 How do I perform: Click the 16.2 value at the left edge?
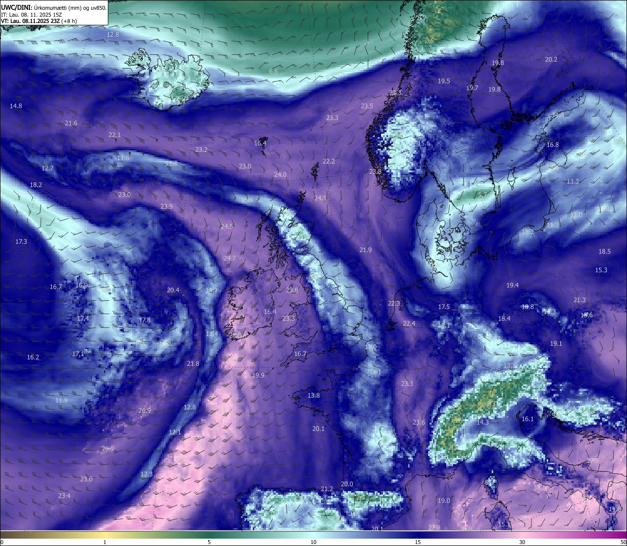[x=33, y=357]
